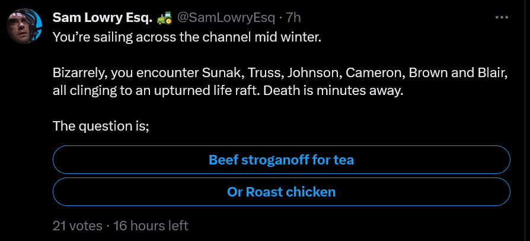This screenshot has height=241, width=530.
Task: Click the word "Bizarrely" in the tweet
Action: [x=78, y=74]
